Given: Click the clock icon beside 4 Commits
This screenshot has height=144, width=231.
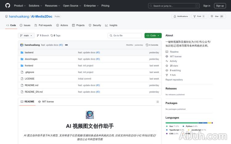Looking at the screenshot, I should pos(147,45).
